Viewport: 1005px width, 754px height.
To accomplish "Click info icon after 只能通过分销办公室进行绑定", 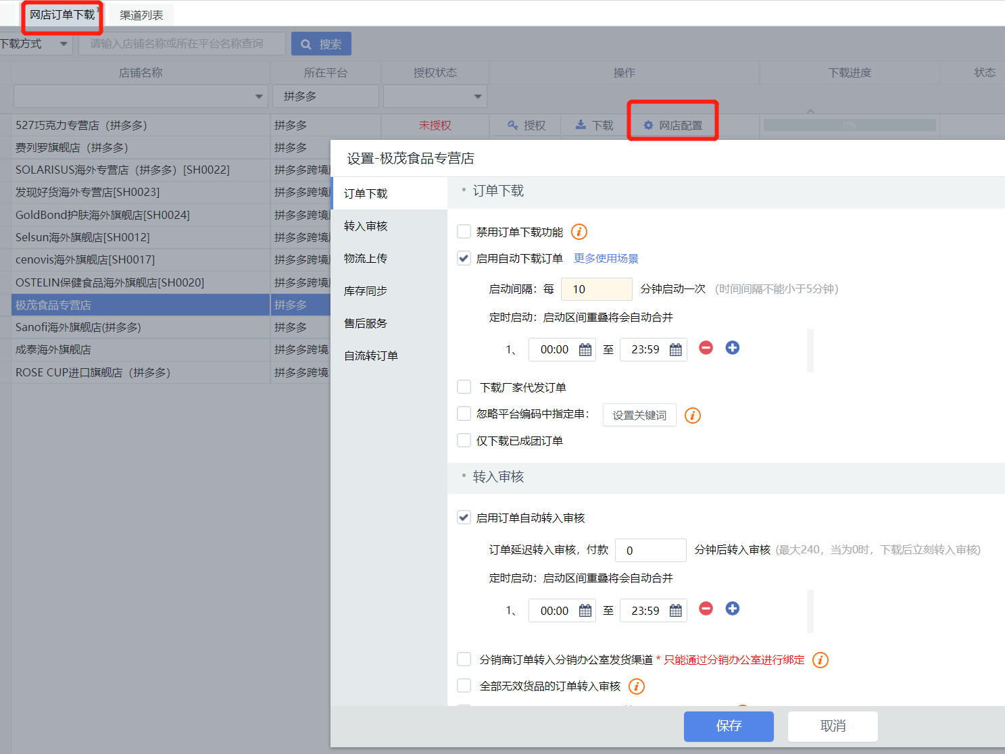I will pos(820,660).
